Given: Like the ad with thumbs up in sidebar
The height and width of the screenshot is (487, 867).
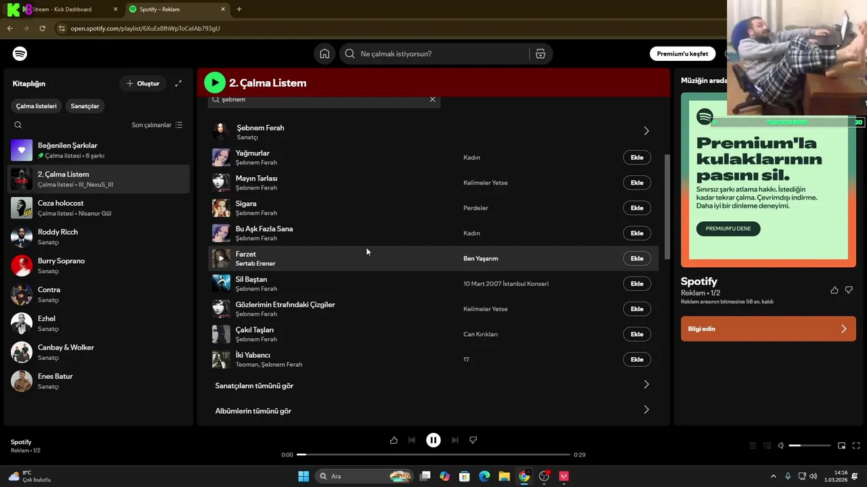Looking at the screenshot, I should [834, 290].
